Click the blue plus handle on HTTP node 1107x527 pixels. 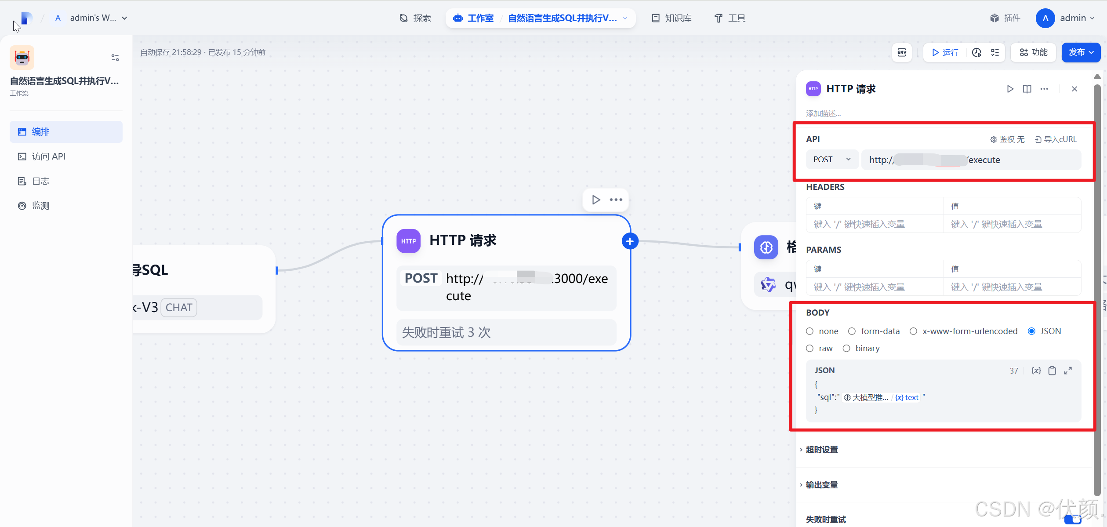(x=630, y=241)
